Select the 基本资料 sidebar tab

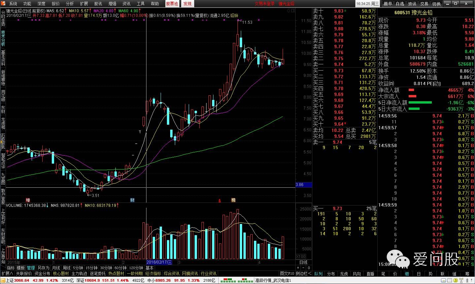(x=3, y=58)
